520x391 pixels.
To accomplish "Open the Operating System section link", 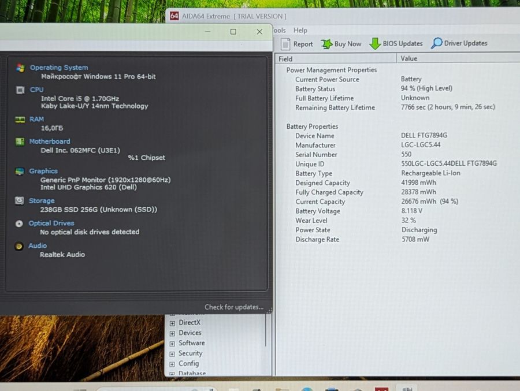I will (x=59, y=68).
